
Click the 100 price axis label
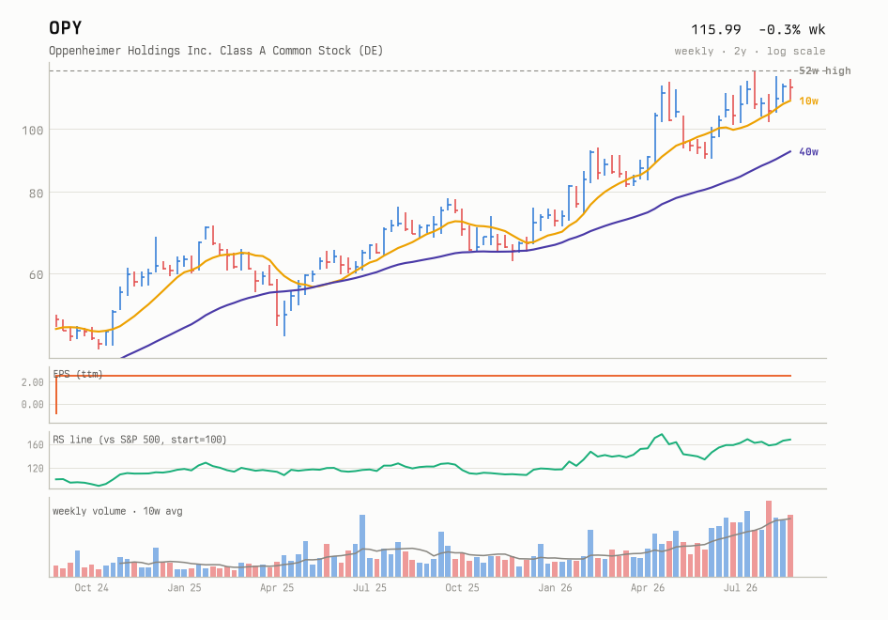[32, 131]
